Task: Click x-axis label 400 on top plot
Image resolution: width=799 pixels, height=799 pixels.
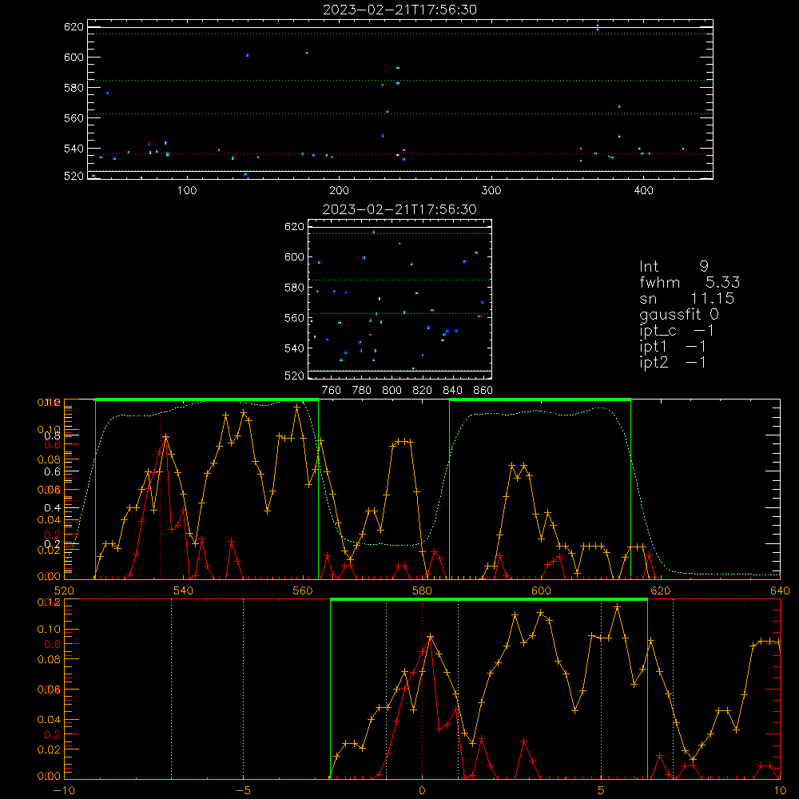Action: point(643,191)
